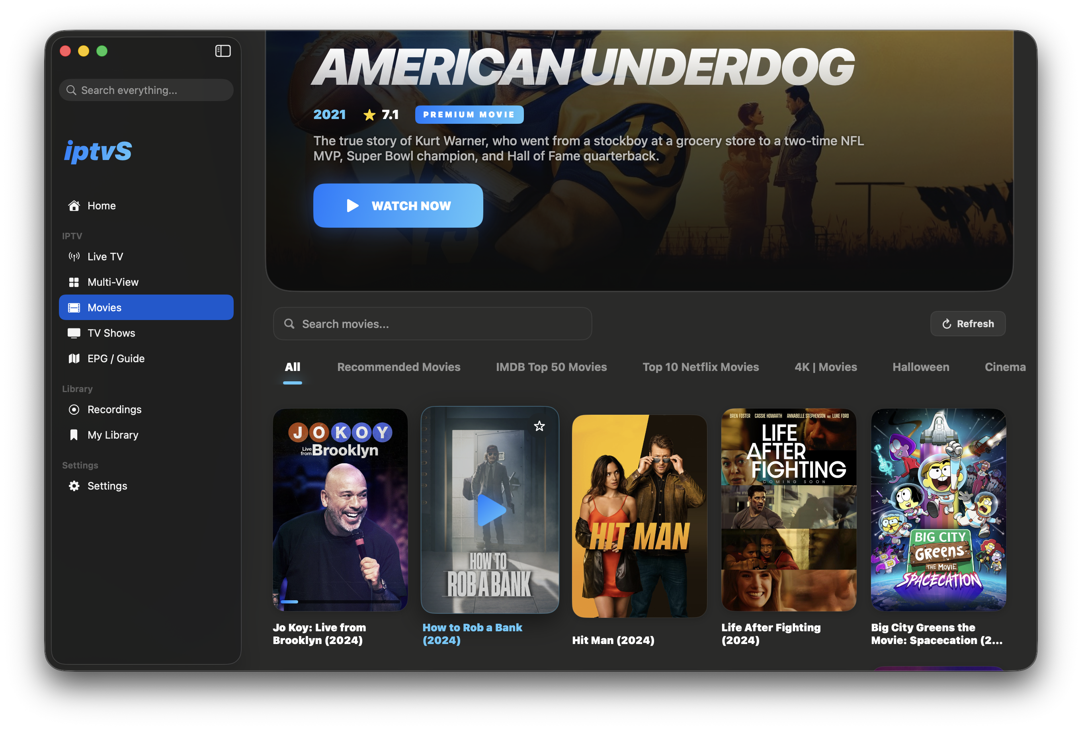1082x730 pixels.
Task: Click the 2021 release year
Action: click(x=329, y=115)
